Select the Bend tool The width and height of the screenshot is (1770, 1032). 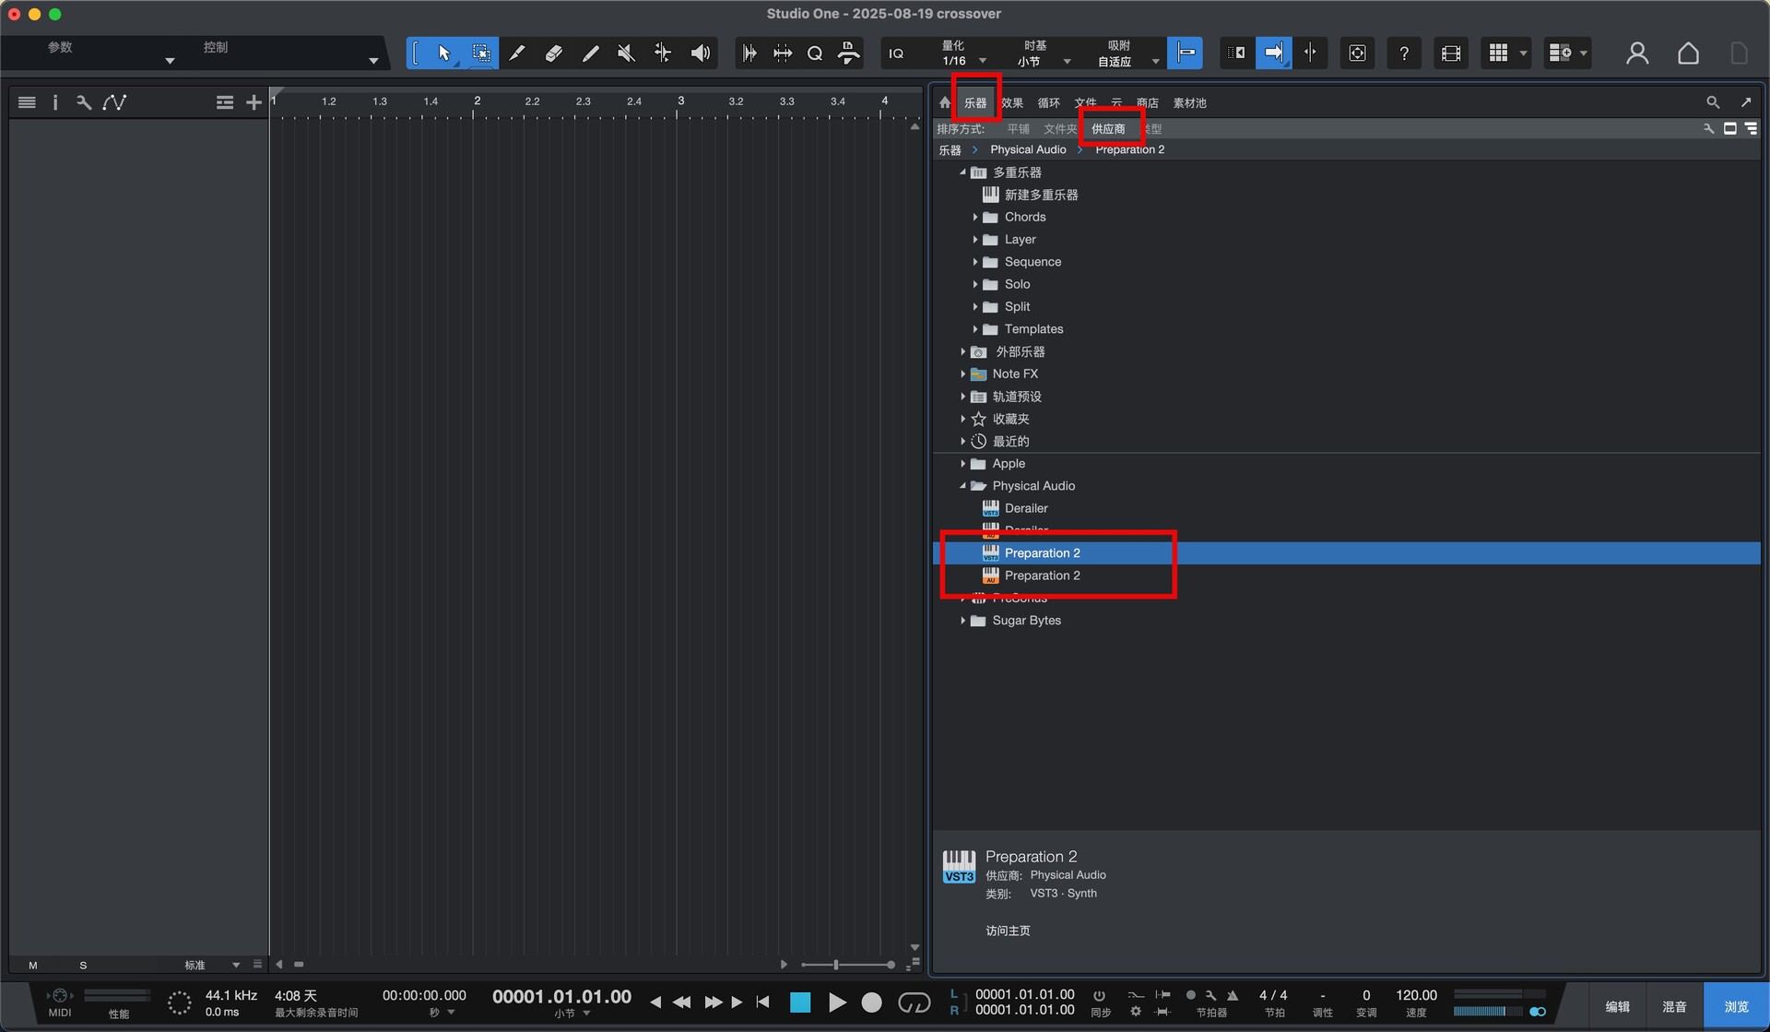(663, 53)
